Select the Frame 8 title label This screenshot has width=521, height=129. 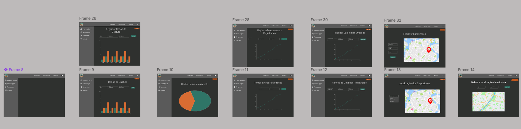[x=16, y=70]
